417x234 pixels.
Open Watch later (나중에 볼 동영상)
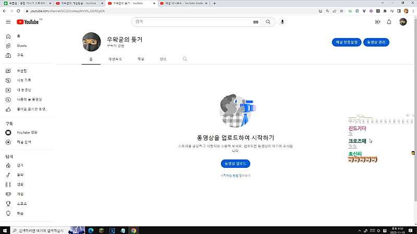click(28, 100)
